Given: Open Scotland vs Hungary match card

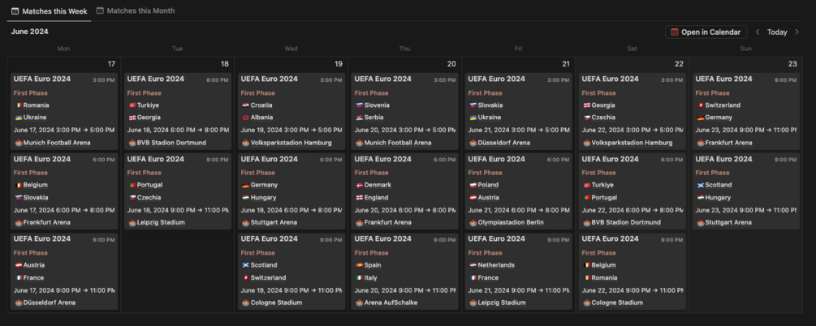Looking at the screenshot, I should click(x=747, y=191).
